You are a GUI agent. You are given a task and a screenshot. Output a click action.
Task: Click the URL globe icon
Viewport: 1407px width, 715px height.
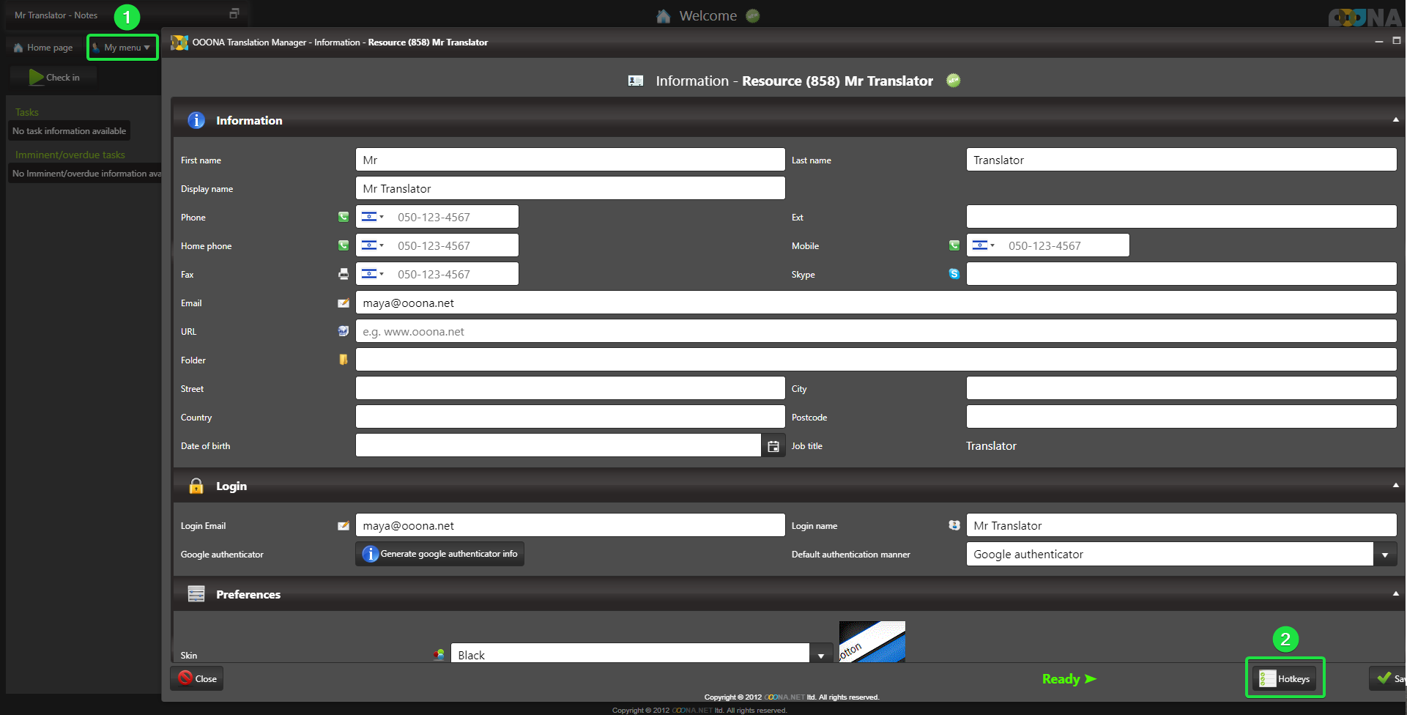343,331
